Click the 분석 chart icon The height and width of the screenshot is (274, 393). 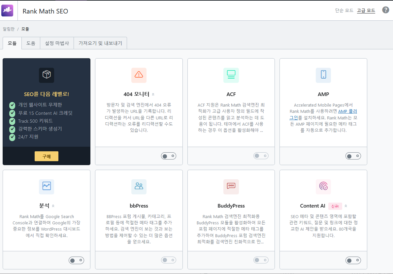(x=47, y=187)
